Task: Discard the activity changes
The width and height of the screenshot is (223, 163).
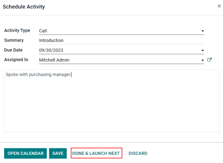Action: (138, 153)
